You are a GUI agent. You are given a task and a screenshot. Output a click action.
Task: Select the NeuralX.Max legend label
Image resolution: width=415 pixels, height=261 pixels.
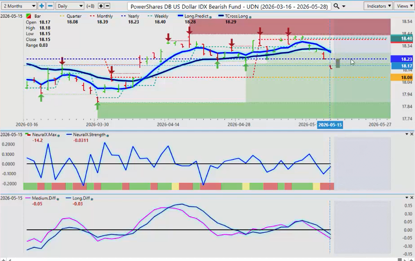44,135
